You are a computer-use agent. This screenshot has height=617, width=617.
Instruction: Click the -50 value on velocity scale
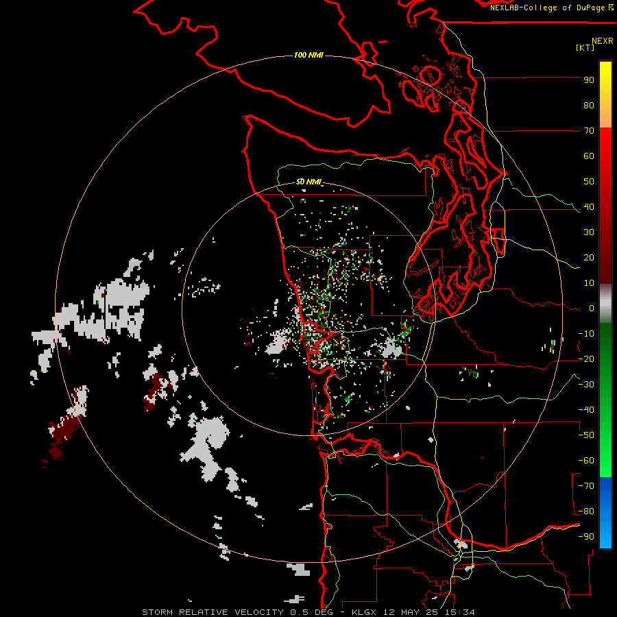586,435
